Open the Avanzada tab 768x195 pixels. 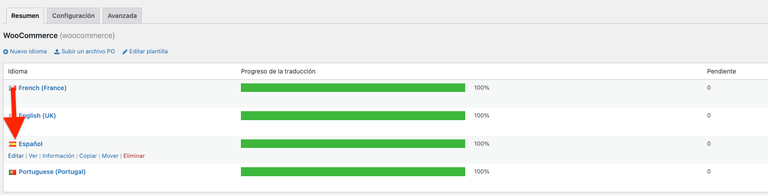[x=122, y=16]
